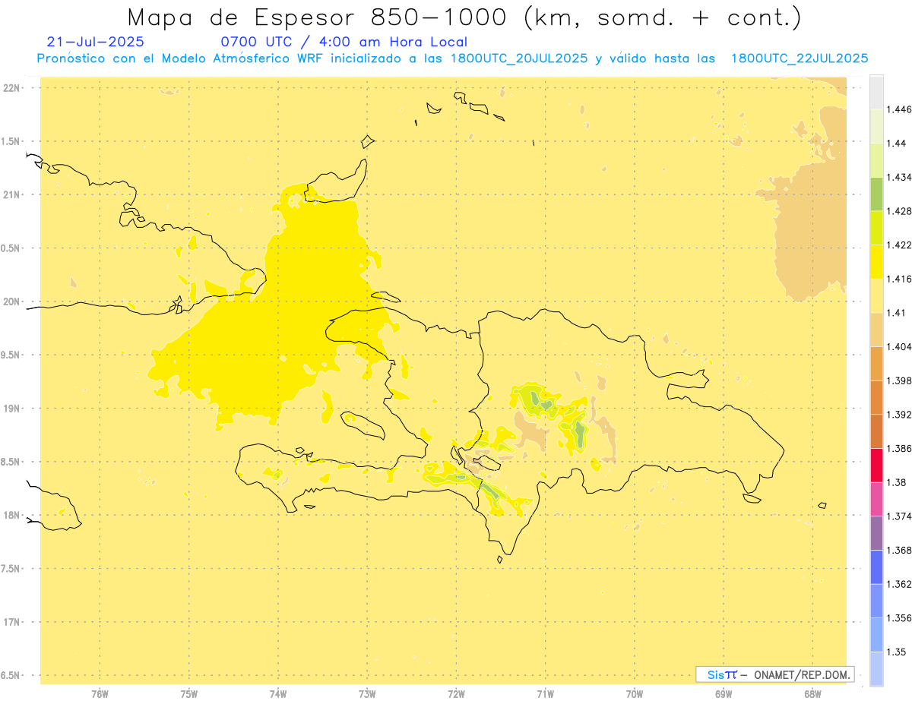Click the '1.5N' latitude label
Screen dimensions: 912x704
pos(11,142)
